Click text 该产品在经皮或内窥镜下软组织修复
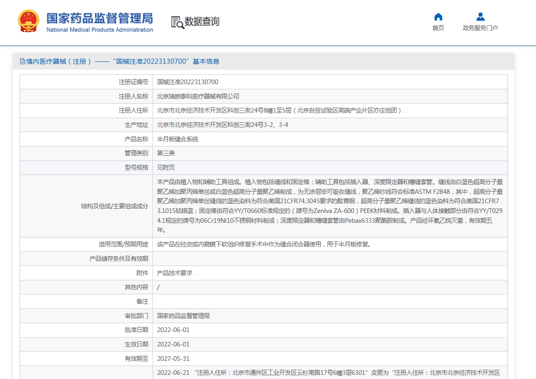The image size is (536, 379). pos(264,244)
